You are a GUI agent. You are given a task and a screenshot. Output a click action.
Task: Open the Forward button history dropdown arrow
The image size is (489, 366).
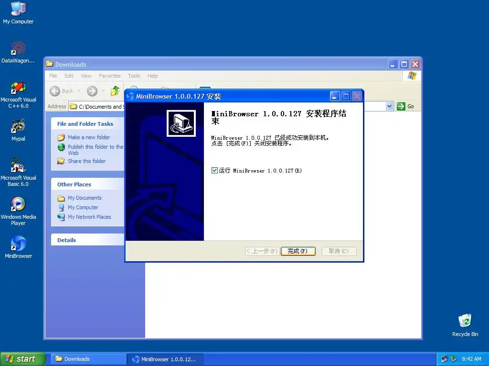[x=103, y=91]
